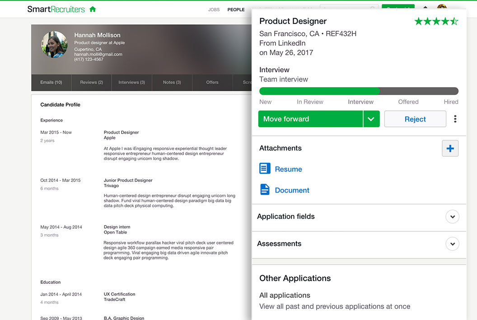
Task: Open the Move forward dropdown arrow
Action: [x=371, y=119]
